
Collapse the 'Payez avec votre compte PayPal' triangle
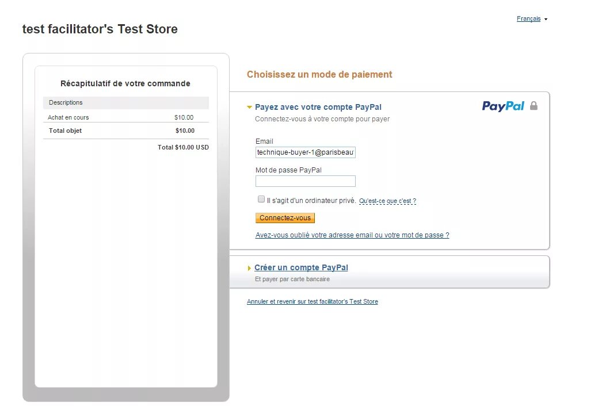pos(249,108)
